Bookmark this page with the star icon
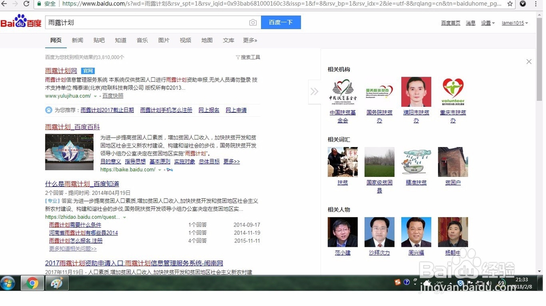The height and width of the screenshot is (306, 546). (510, 4)
